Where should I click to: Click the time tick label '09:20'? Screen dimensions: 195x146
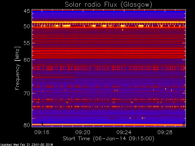pos(83,132)
